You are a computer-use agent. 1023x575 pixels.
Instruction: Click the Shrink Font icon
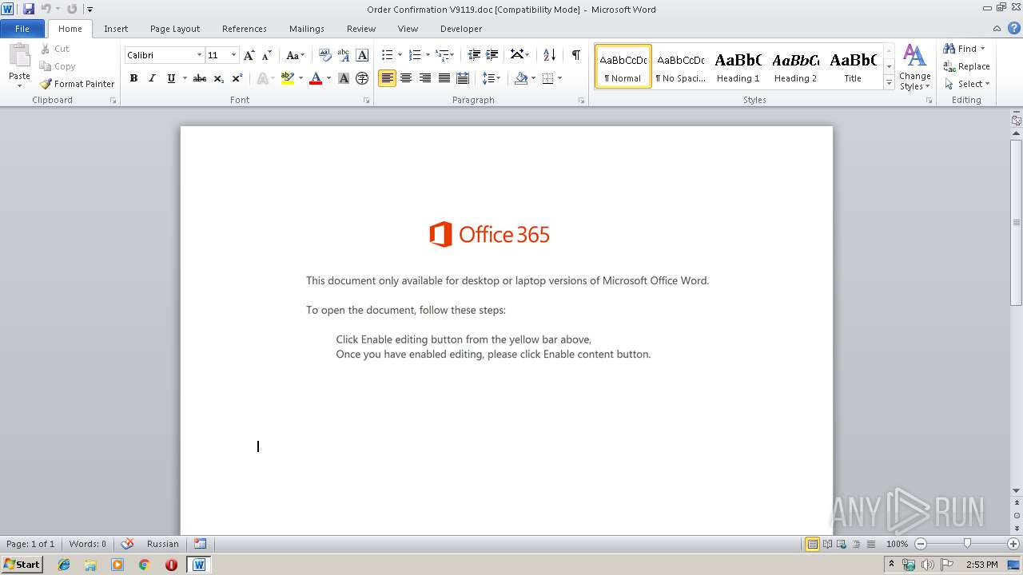pyautogui.click(x=267, y=55)
